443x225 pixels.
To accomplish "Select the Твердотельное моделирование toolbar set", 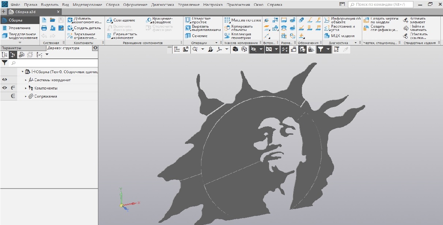I will [x=19, y=36].
